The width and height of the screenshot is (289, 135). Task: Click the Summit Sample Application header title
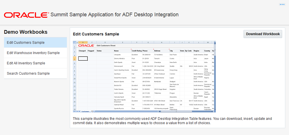[x=114, y=15]
